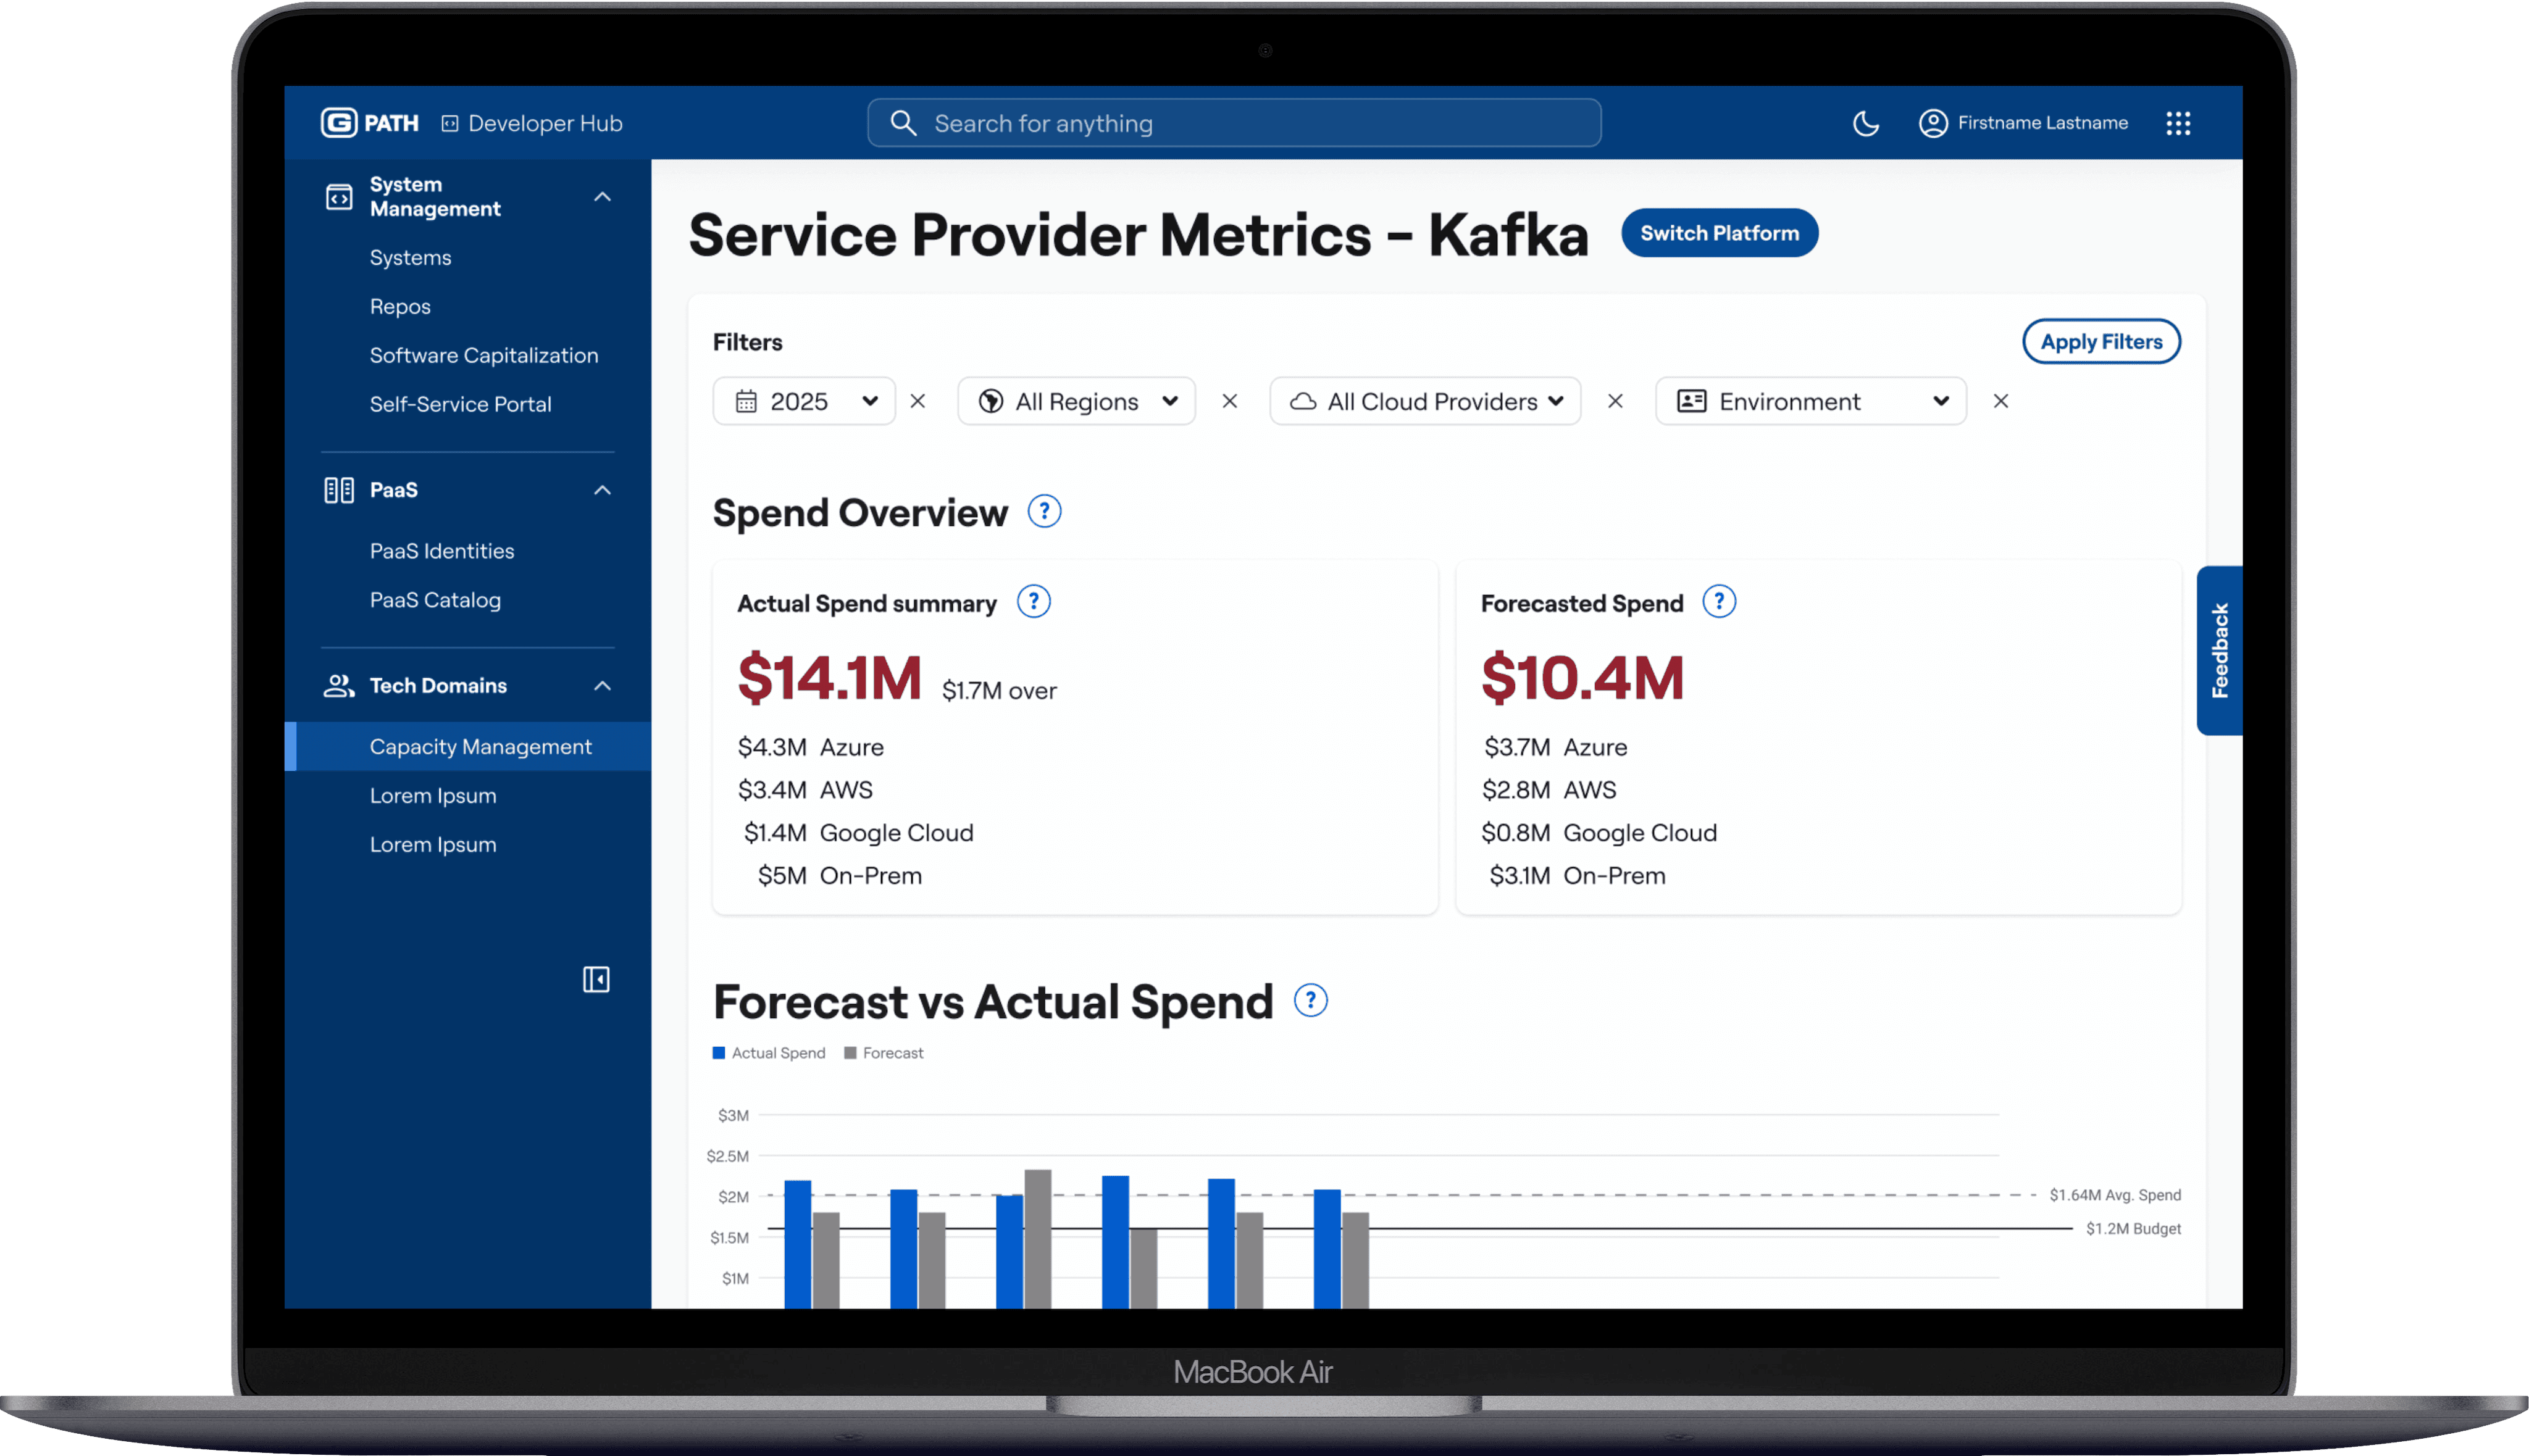Screen dimensions: 2529x1456
Task: Open the 2025 year dropdown
Action: (x=805, y=401)
